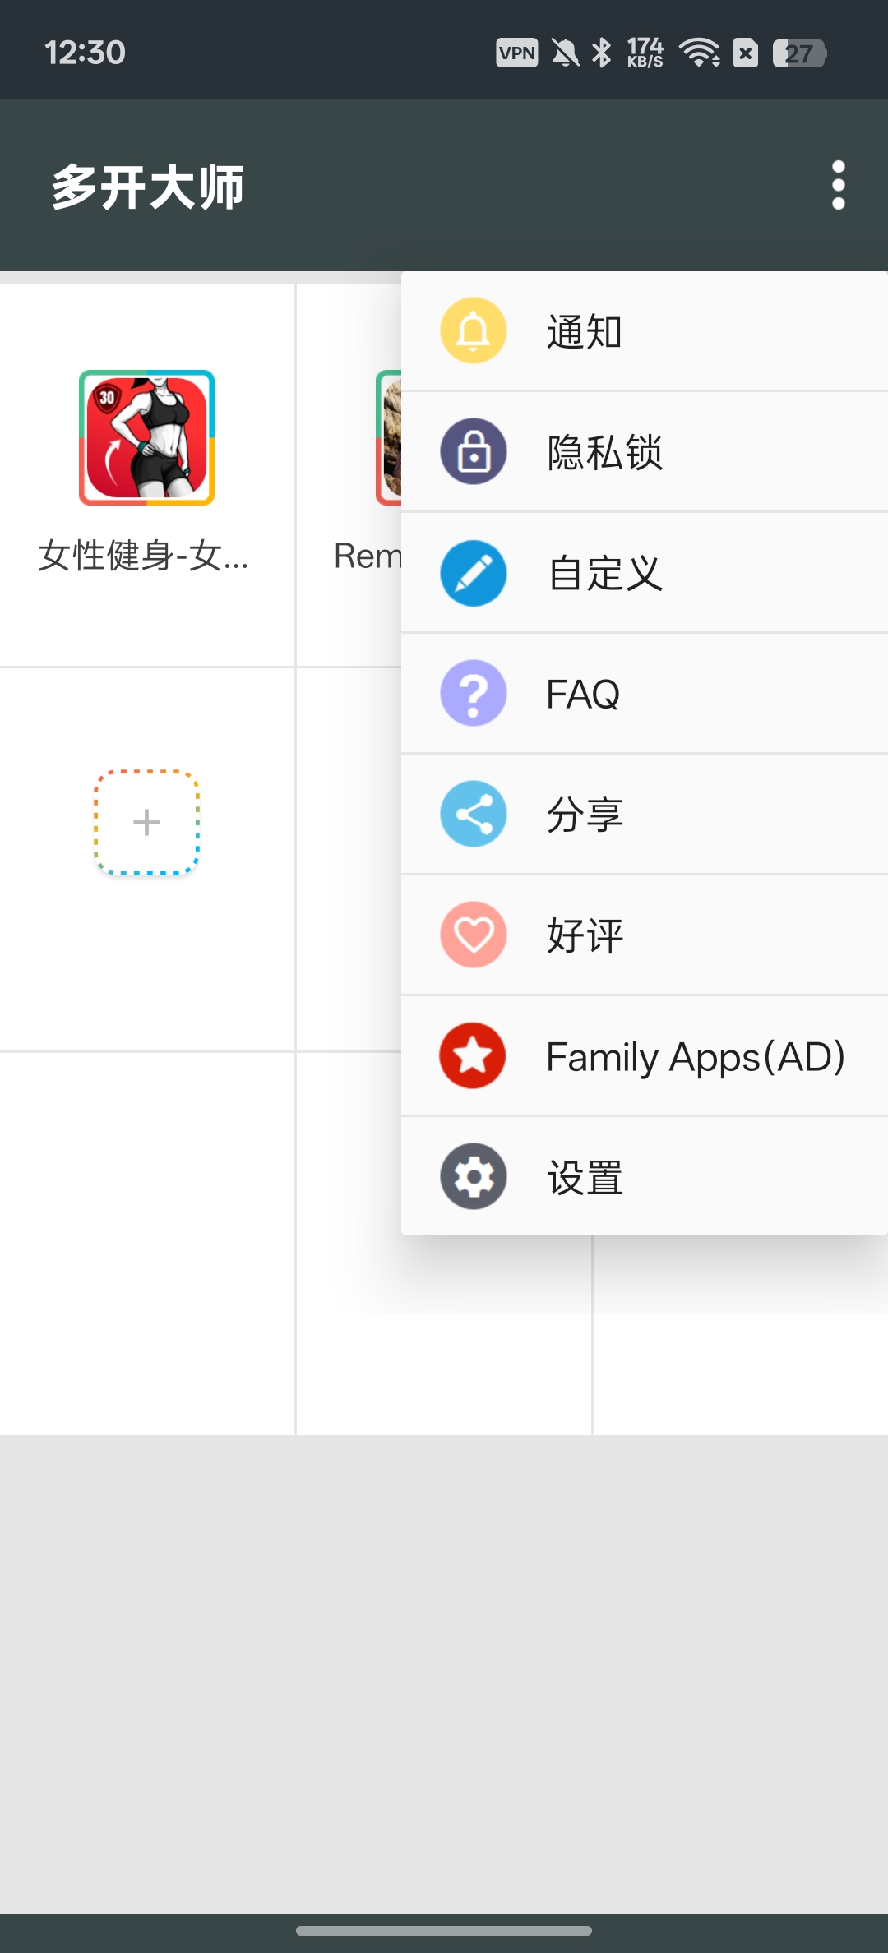Tap the bottom navigation gesture handle
This screenshot has width=888, height=1953.
(x=444, y=1931)
